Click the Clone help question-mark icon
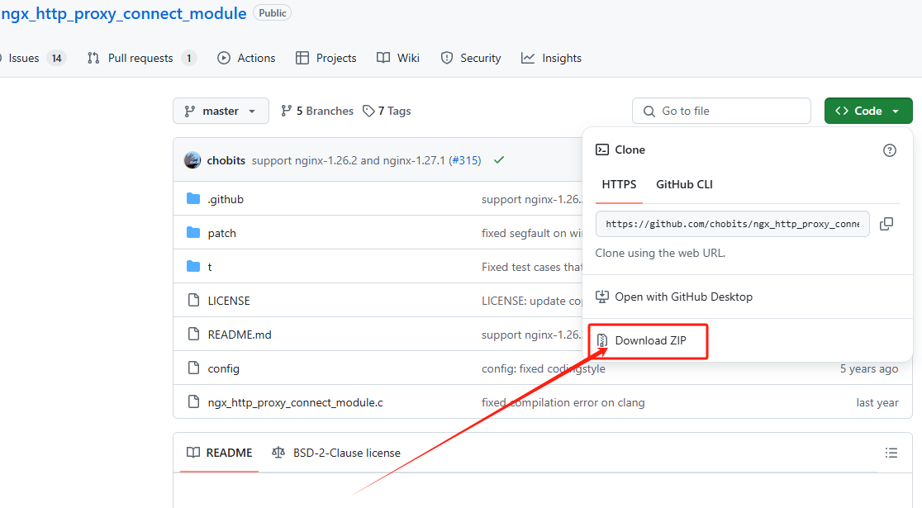The height and width of the screenshot is (508, 922). point(890,150)
